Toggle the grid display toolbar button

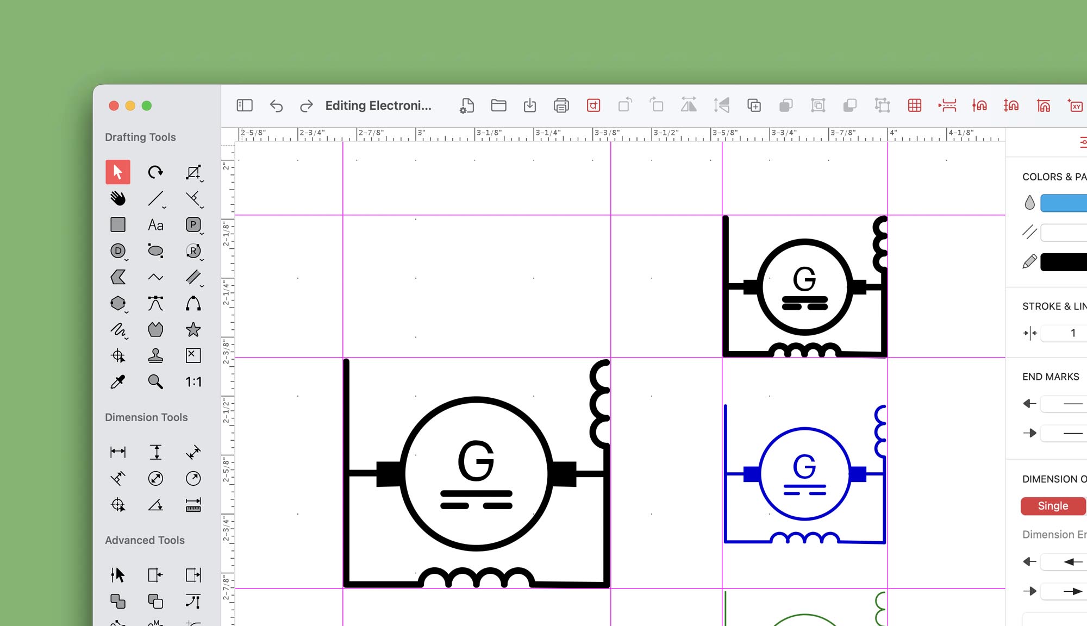click(914, 105)
